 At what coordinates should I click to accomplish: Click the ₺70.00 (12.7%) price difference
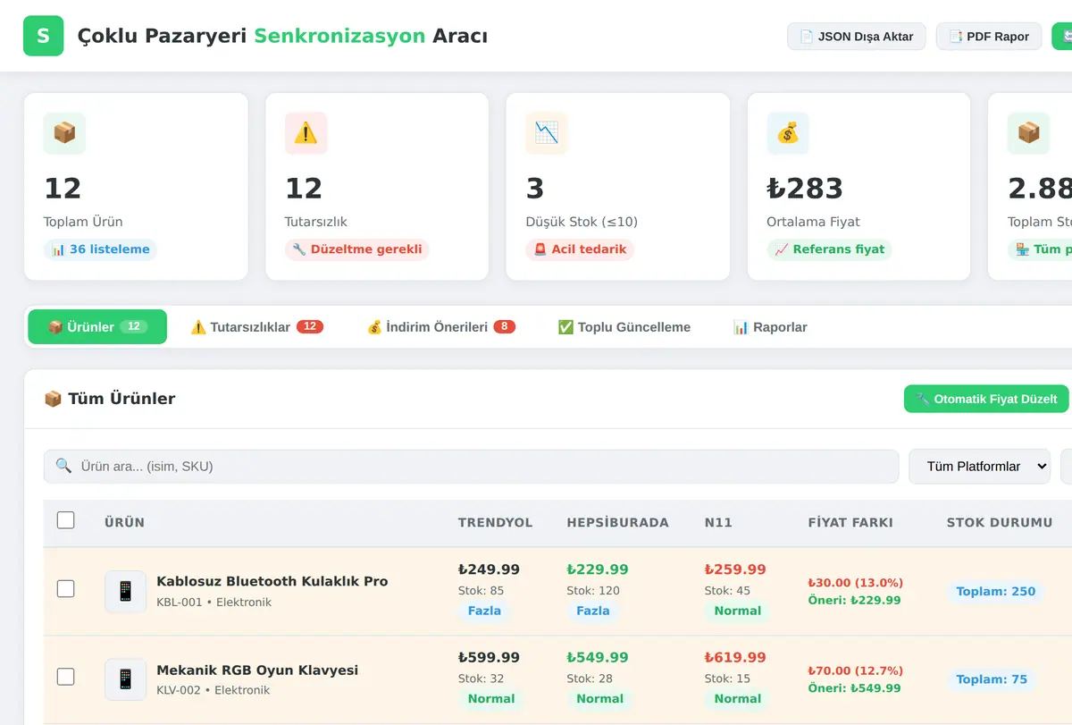[x=855, y=670]
